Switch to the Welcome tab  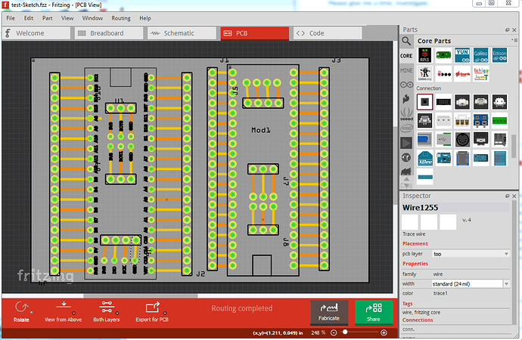36,33
